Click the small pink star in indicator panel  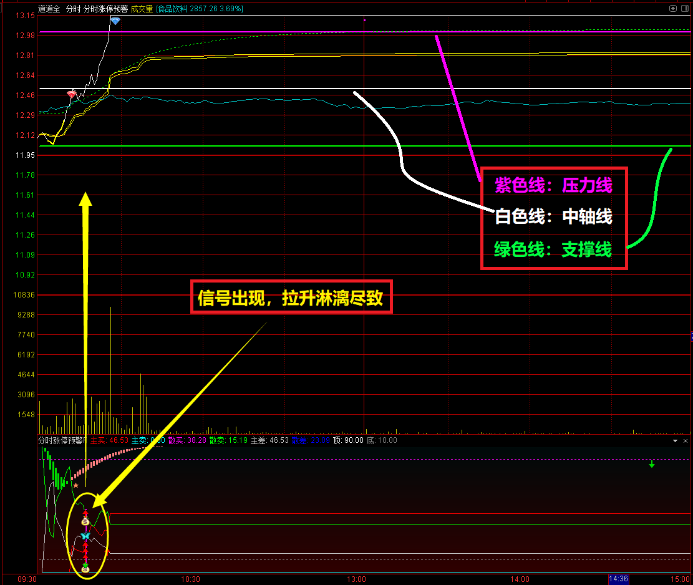(x=76, y=485)
